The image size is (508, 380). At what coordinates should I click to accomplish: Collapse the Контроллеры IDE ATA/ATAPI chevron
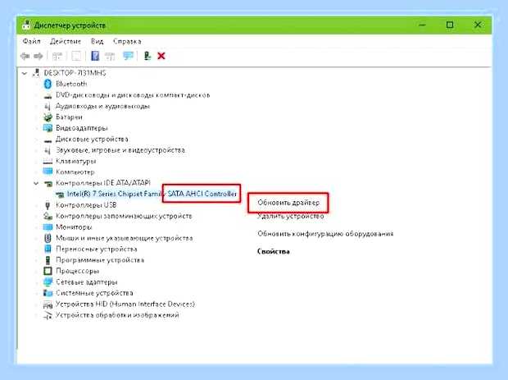coord(36,183)
